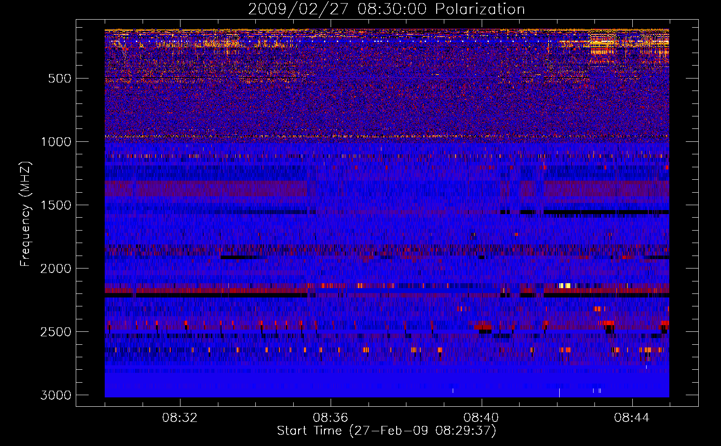The height and width of the screenshot is (446, 721).
Task: Click the 1000 frequency tick label
Action: pos(56,142)
